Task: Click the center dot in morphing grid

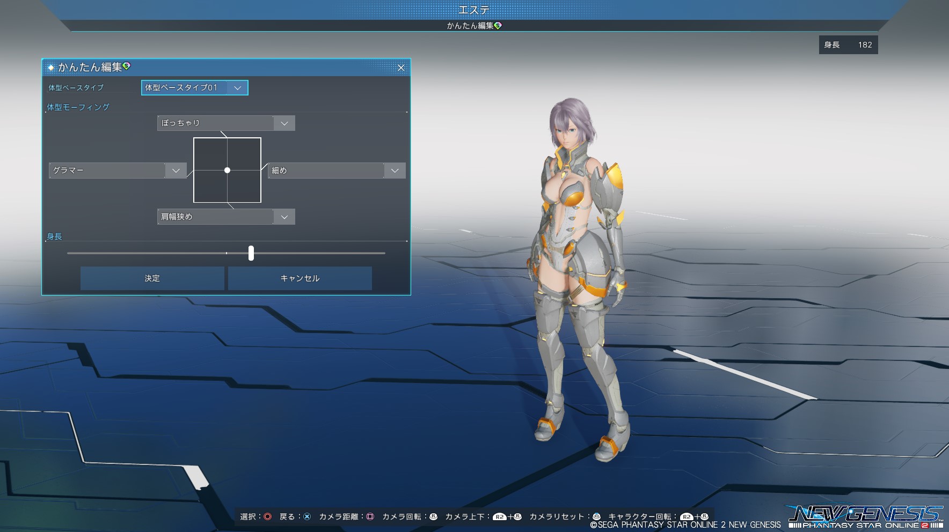Action: (x=228, y=170)
